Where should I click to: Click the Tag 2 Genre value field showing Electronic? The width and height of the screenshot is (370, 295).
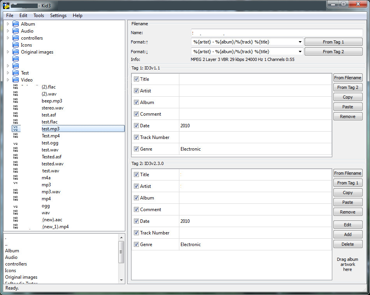tap(255, 245)
